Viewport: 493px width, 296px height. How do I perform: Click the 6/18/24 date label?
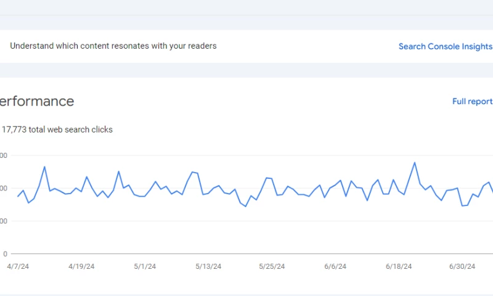coord(398,266)
